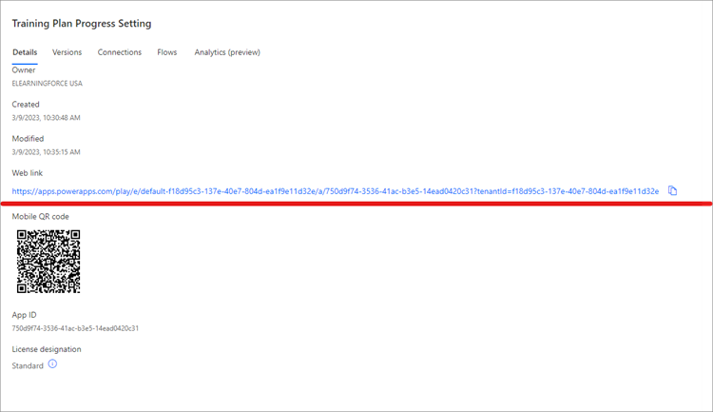Copy the web link using the copy icon
This screenshot has height=412, width=713.
pos(672,191)
